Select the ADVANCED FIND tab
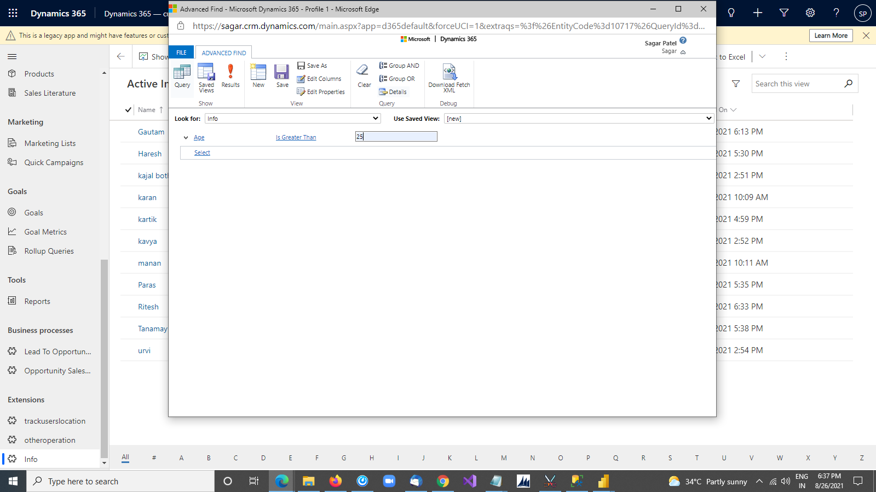 click(223, 53)
